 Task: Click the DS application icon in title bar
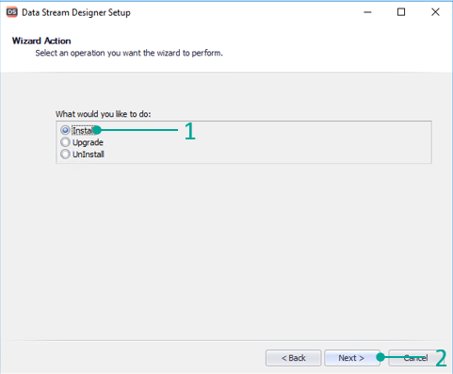pos(12,12)
